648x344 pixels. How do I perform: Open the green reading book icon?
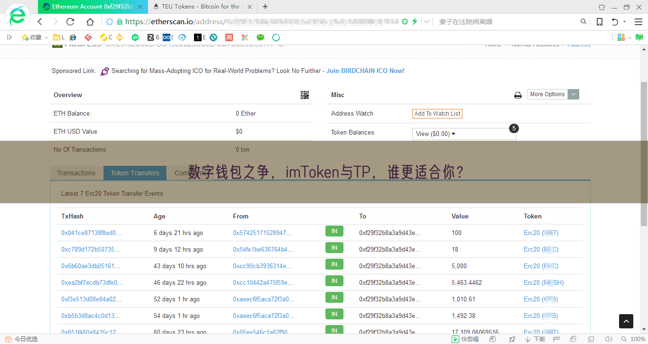(638, 37)
